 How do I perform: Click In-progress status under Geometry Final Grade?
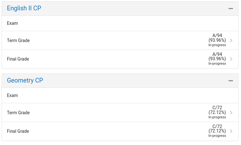[x=217, y=136]
